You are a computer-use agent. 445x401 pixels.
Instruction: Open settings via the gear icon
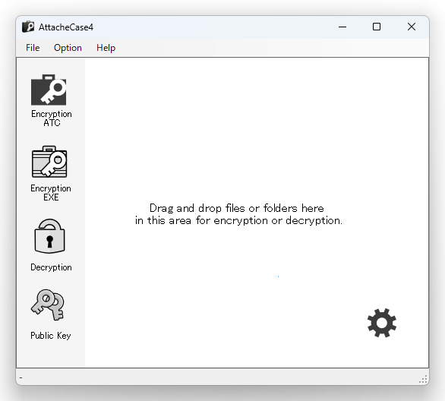pos(382,323)
